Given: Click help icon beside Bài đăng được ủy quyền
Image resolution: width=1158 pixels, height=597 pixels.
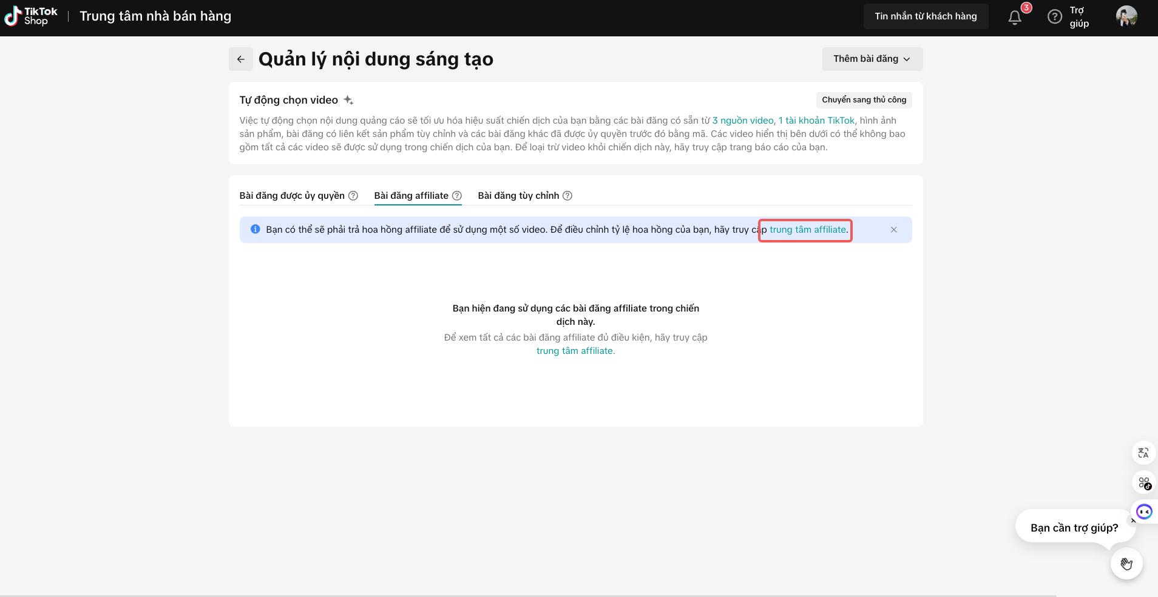Looking at the screenshot, I should [x=353, y=196].
